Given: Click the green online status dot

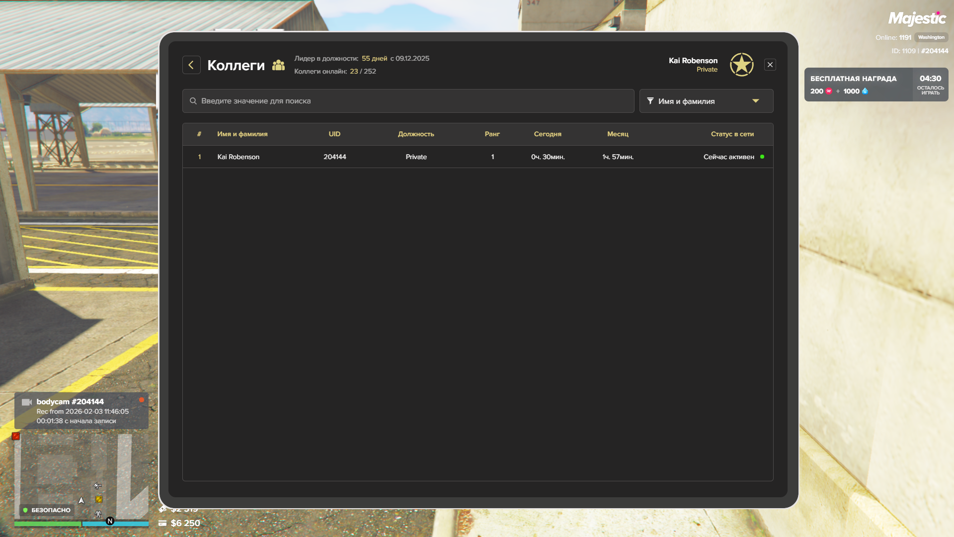Looking at the screenshot, I should (x=762, y=157).
